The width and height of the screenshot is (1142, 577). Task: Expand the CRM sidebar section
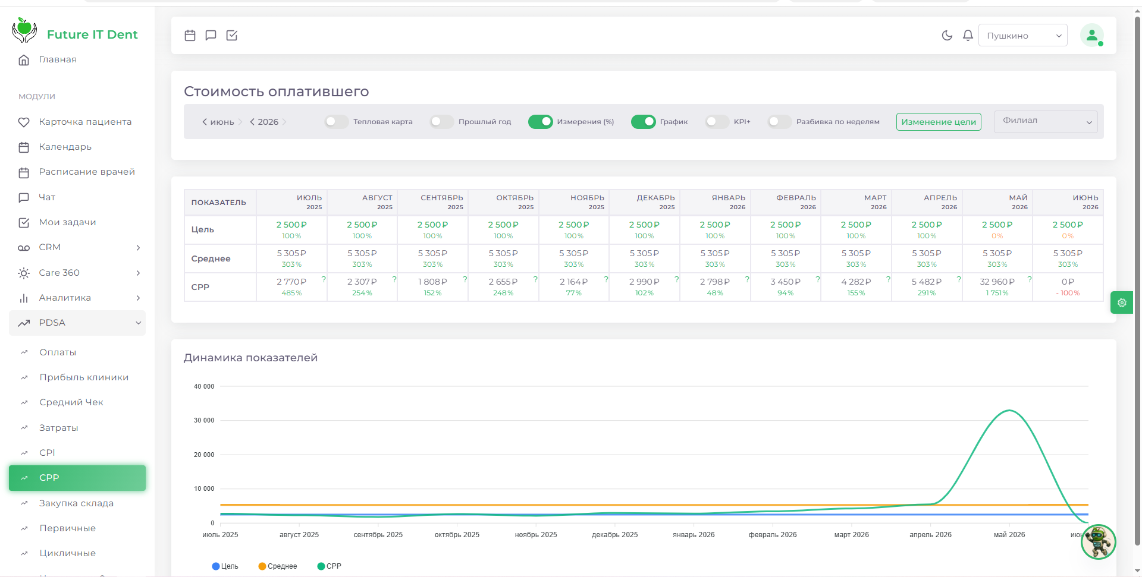77,247
